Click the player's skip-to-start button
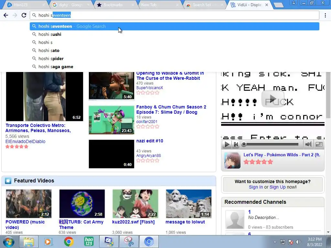 tap(236, 144)
